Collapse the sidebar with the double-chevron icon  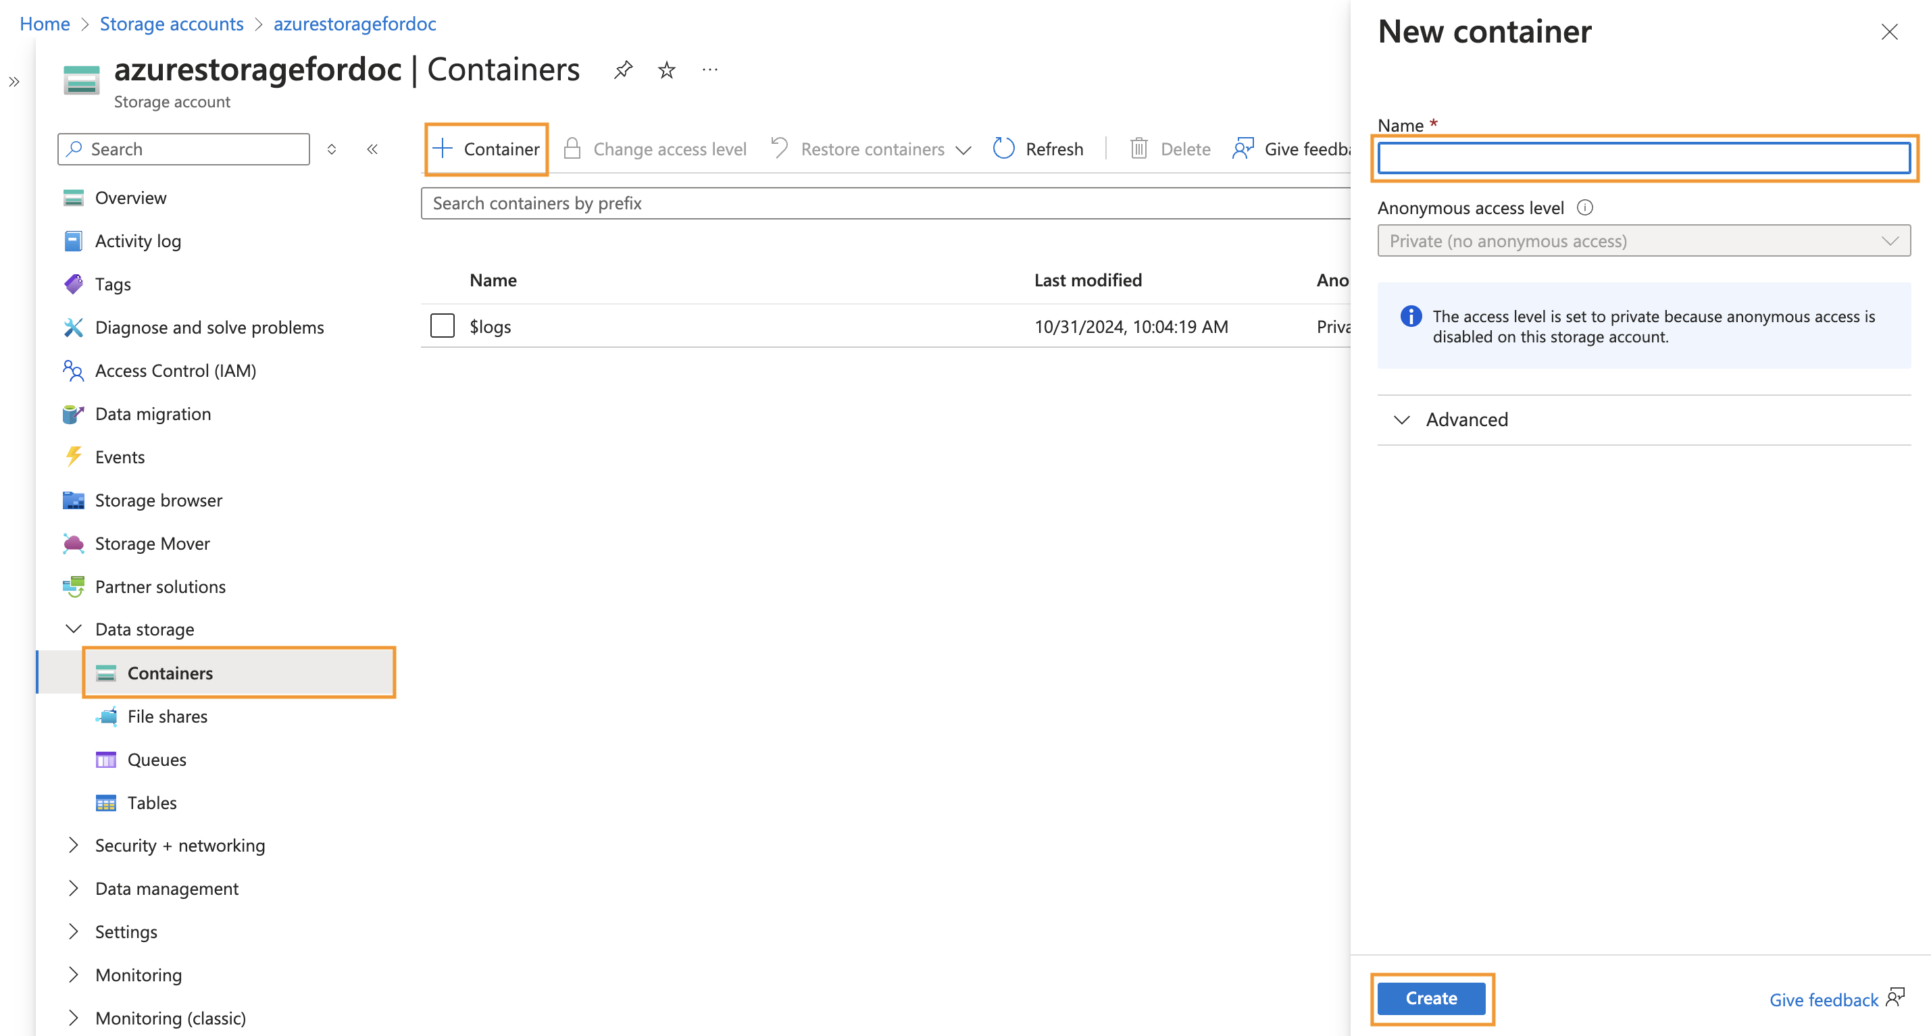(372, 149)
